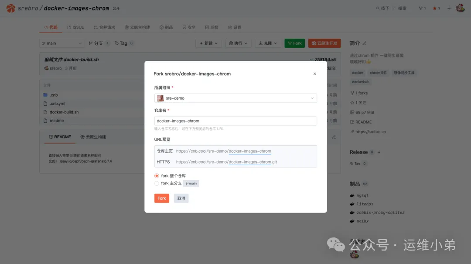The height and width of the screenshot is (264, 471).
Task: Switch to the 代码 tab
Action: click(51, 27)
